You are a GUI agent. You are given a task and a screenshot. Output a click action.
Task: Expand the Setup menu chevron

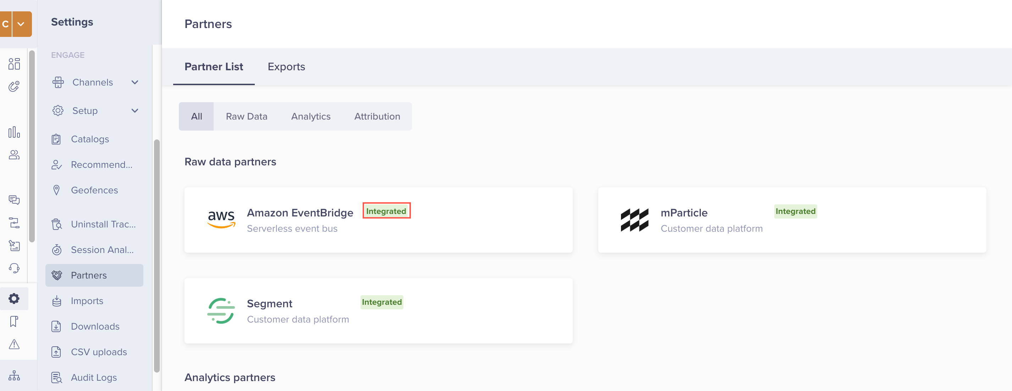coord(135,111)
